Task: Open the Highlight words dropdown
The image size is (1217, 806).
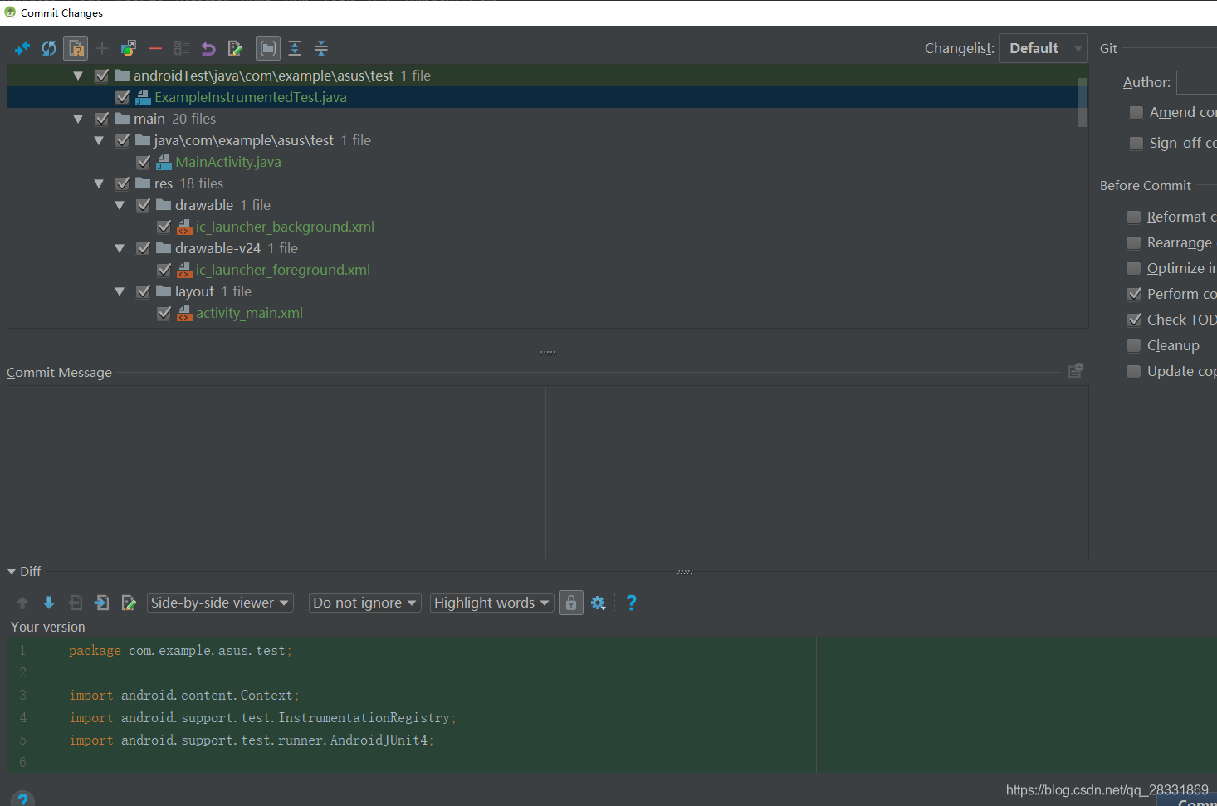Action: click(492, 603)
